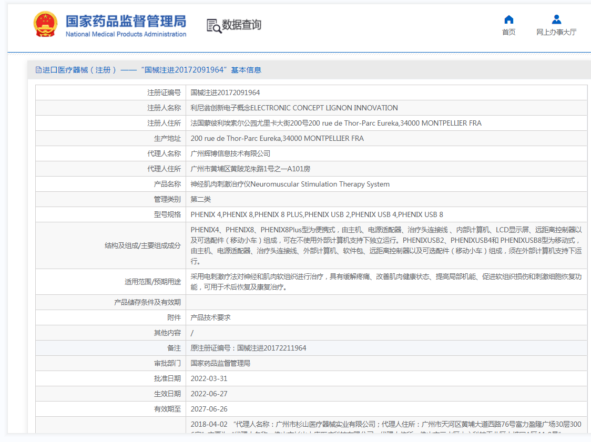This screenshot has width=591, height=442.
Task: Click the expiry date 2027-06-26
Action: [209, 409]
